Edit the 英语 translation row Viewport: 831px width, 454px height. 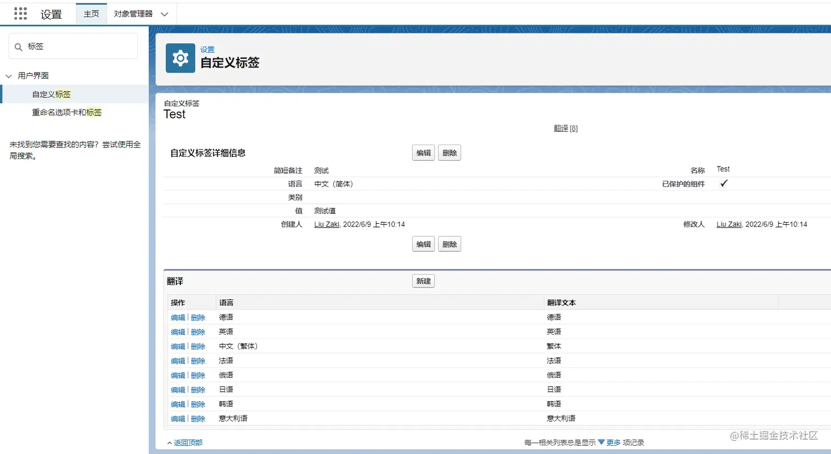coord(178,332)
